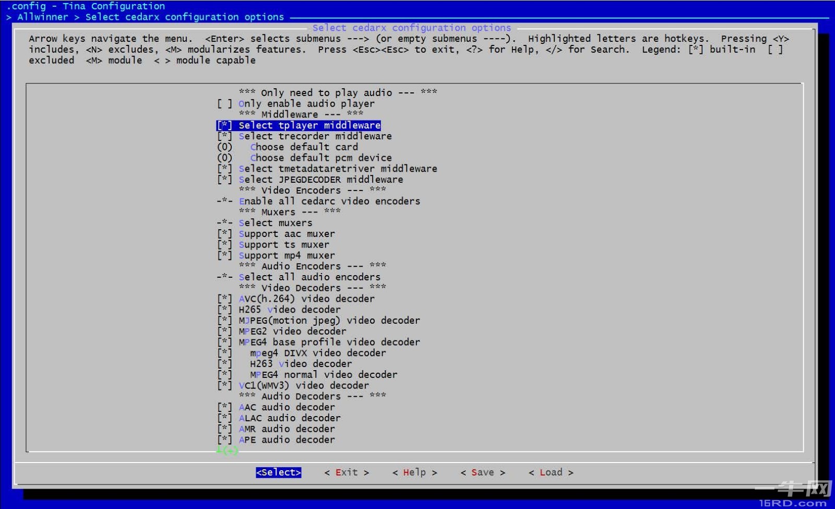Viewport: 835px width, 509px height.
Task: Toggle VC1(WMV3) video decoder checkbox
Action: point(224,386)
